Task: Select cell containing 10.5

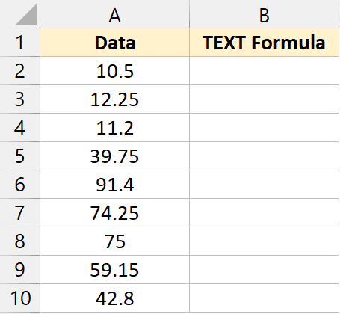Action: [115, 71]
